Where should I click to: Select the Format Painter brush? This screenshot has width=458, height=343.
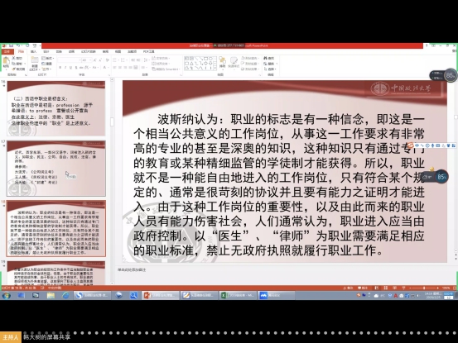coord(14,69)
